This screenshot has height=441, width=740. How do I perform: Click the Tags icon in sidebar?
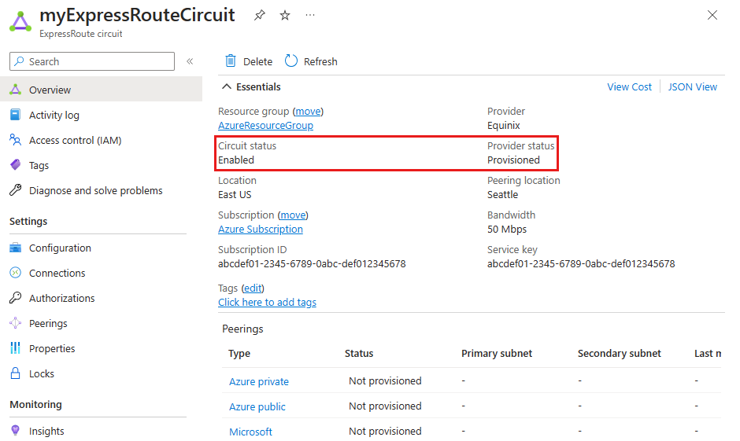click(x=15, y=165)
